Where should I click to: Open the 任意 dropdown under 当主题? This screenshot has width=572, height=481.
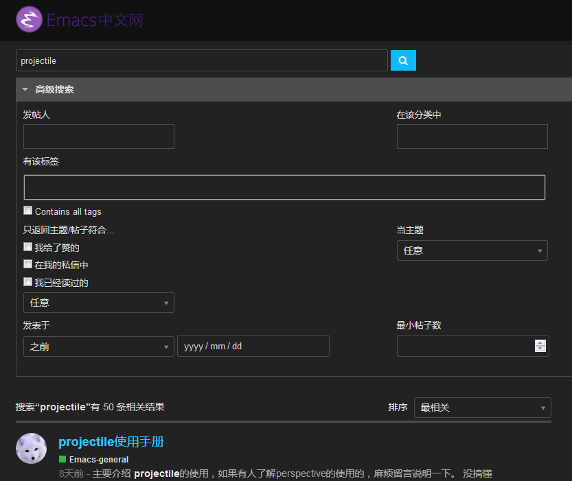472,250
